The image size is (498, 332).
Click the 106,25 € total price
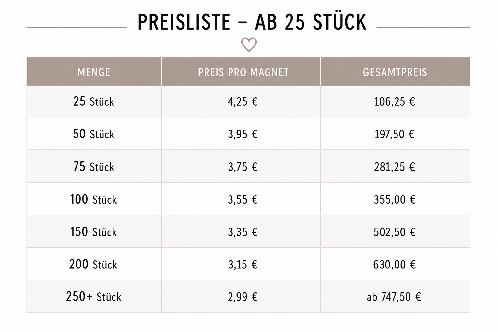click(x=395, y=102)
